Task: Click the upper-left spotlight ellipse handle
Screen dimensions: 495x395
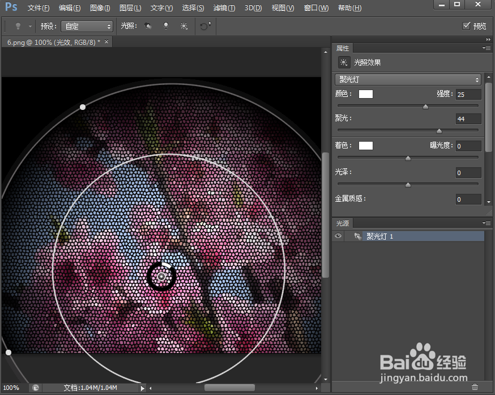Action: [x=82, y=107]
